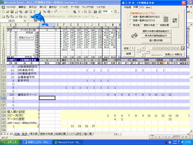Open the データ menu
This screenshot has height=145, width=193.
75,7
